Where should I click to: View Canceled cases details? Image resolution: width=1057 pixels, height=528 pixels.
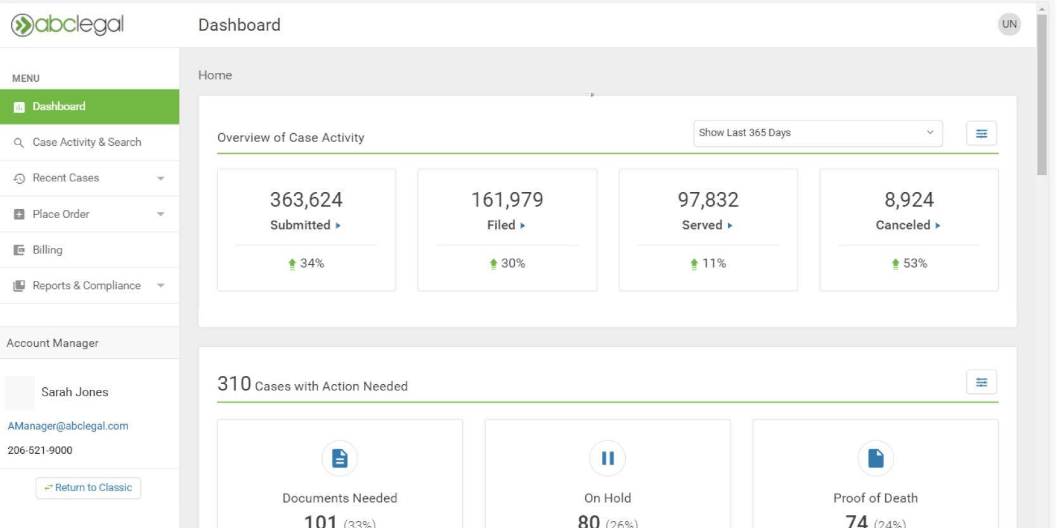[908, 225]
